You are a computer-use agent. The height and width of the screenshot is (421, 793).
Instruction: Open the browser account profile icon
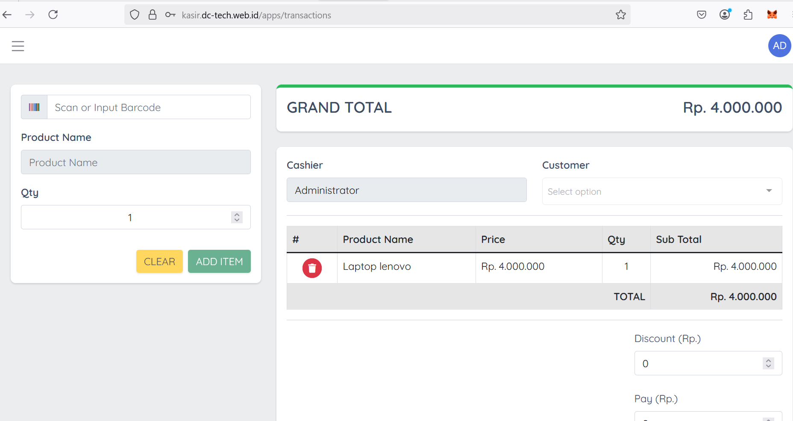click(x=725, y=15)
